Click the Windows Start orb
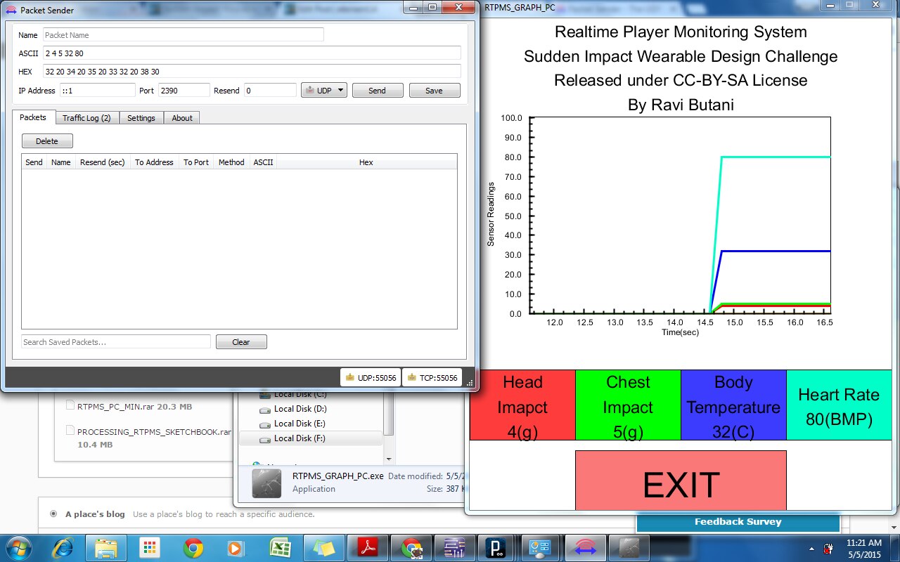The image size is (900, 562). click(x=19, y=548)
